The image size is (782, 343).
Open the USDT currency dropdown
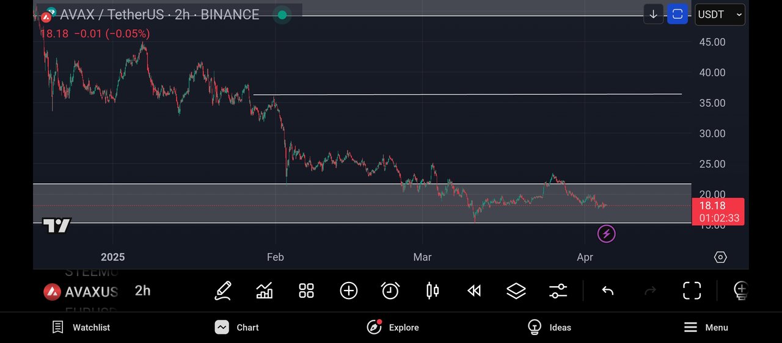pos(720,15)
